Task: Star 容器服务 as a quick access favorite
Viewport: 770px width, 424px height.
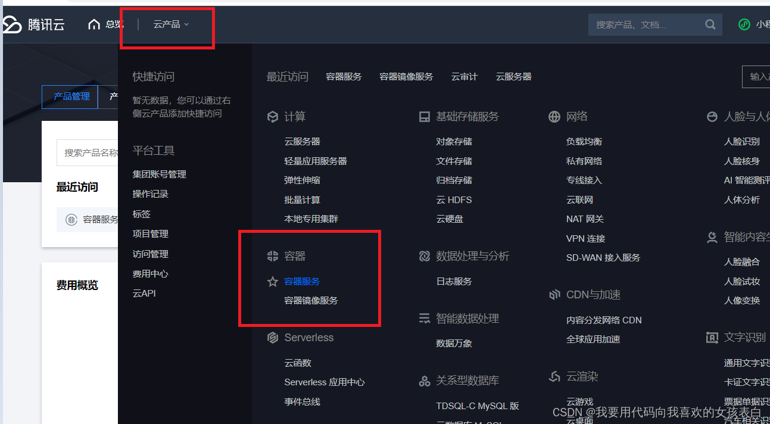Action: pyautogui.click(x=273, y=282)
